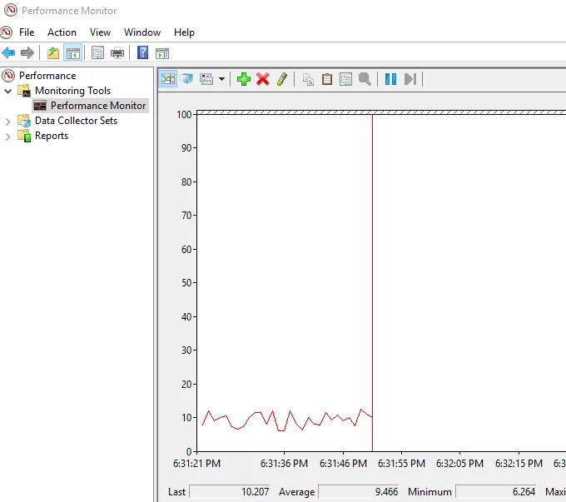This screenshot has width=566, height=502.
Task: Click the red Delete counter X icon
Action: [263, 79]
